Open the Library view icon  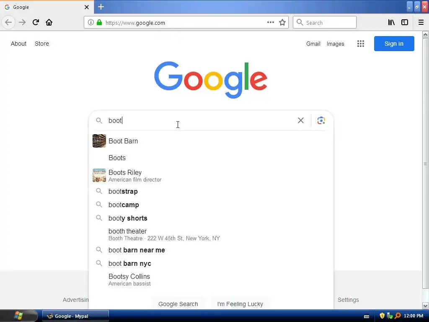(x=391, y=23)
